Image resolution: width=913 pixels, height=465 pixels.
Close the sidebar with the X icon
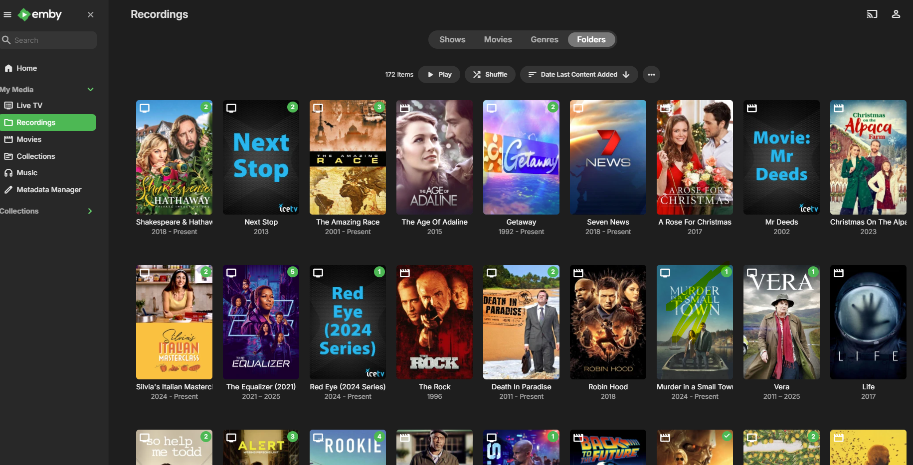(90, 14)
